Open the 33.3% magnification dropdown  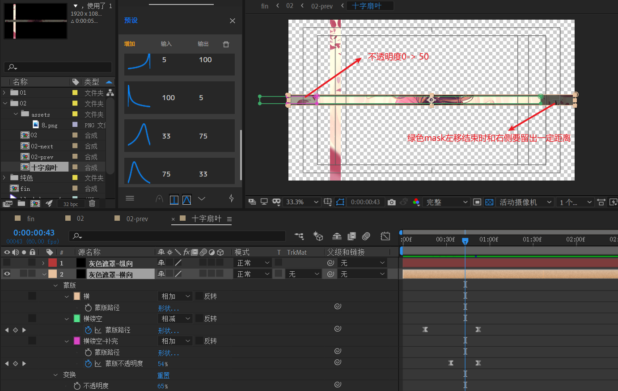pos(302,202)
